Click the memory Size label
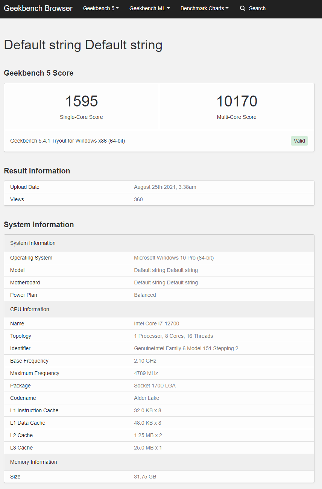The image size is (322, 489). pos(15,477)
